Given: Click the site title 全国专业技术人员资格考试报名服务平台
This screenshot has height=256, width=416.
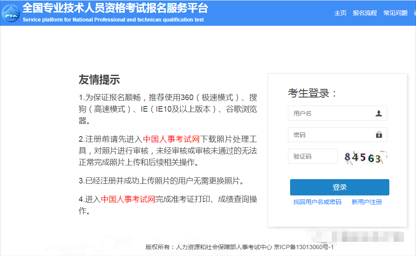Looking at the screenshot, I should click(x=115, y=8).
